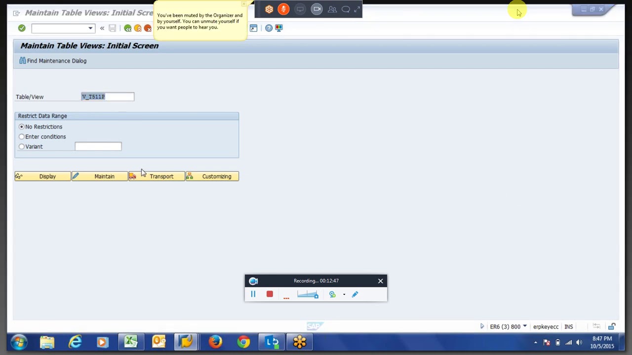Viewport: 632px width, 355px height.
Task: Open the chat bubble icon
Action: [346, 9]
